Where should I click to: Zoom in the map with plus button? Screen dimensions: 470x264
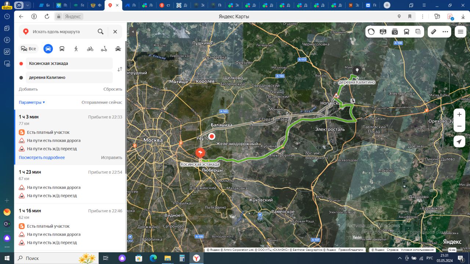click(x=459, y=114)
